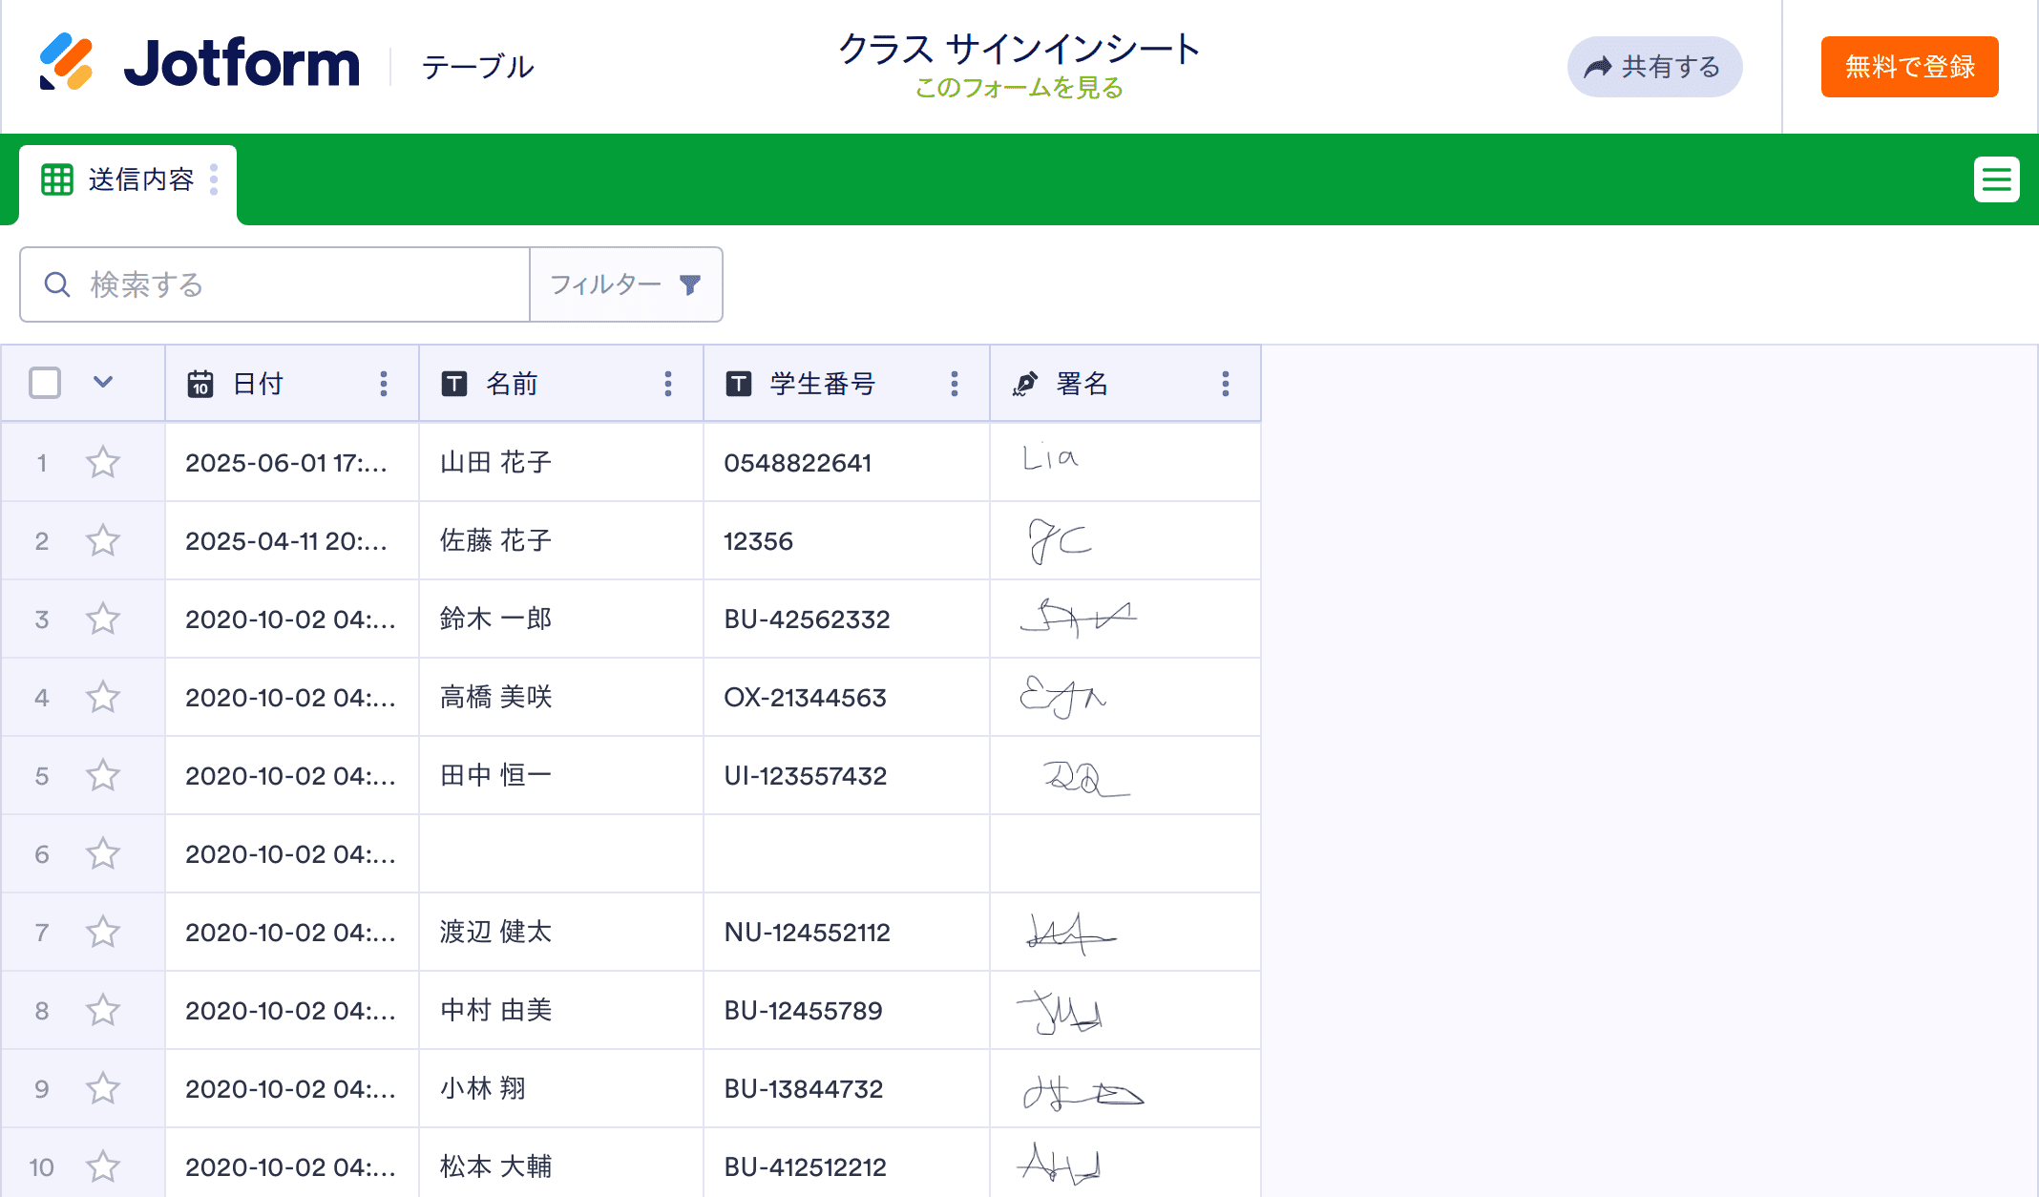2039x1197 pixels.
Task: Toggle star on row 5
Action: [103, 776]
